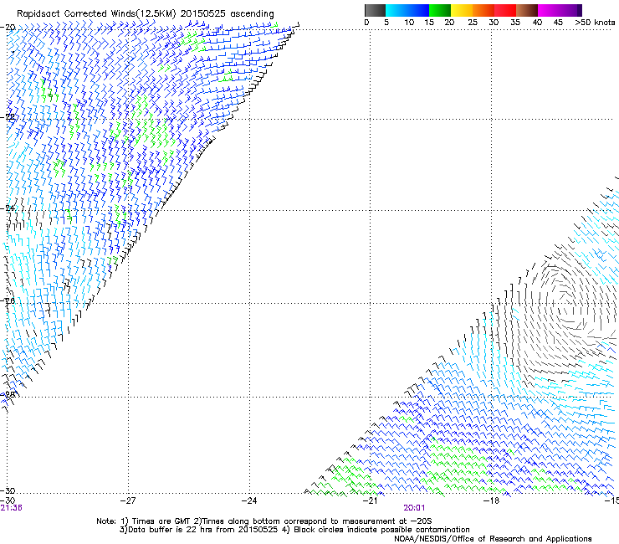This screenshot has height=544, width=619.
Task: Click the '35' label under the color scale
Action: pyautogui.click(x=515, y=22)
